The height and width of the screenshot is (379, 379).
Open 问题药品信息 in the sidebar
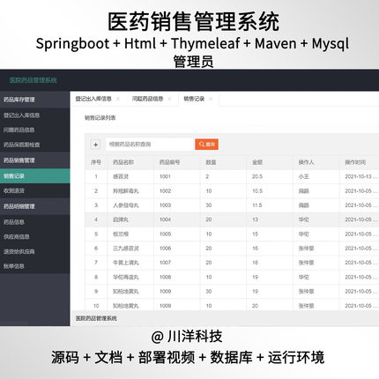coord(35,130)
